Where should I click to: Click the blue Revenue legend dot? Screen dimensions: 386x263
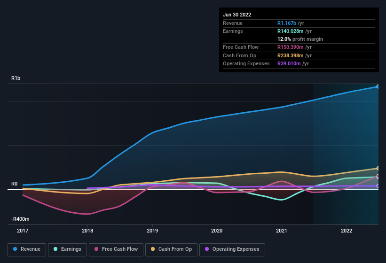coord(16,249)
